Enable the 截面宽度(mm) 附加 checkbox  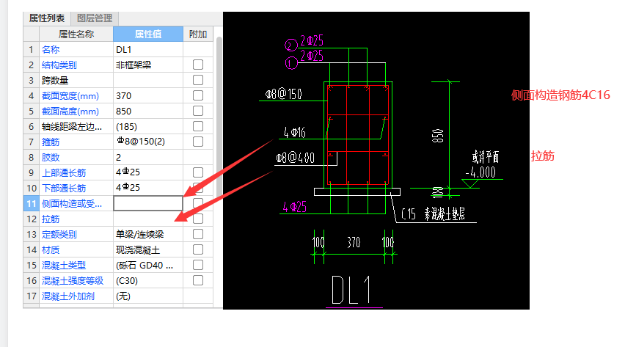(198, 95)
